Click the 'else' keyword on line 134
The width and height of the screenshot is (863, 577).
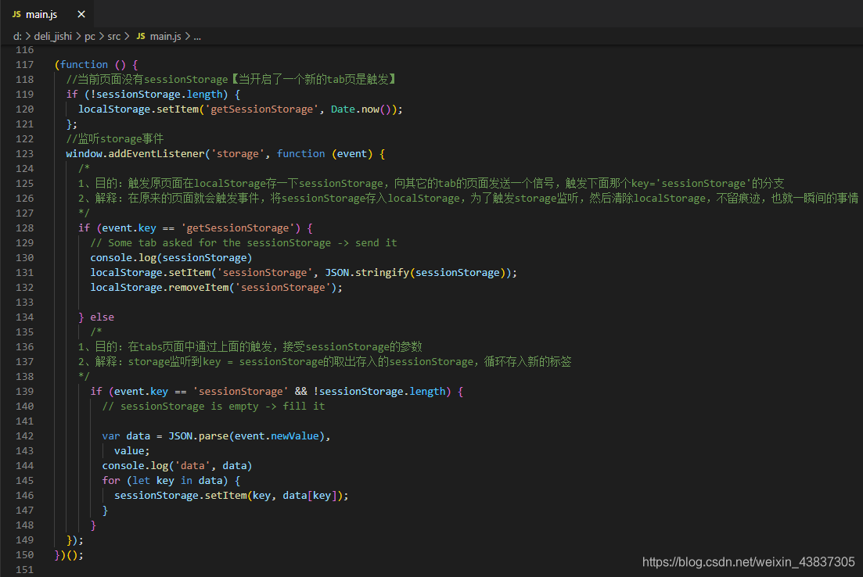(102, 317)
